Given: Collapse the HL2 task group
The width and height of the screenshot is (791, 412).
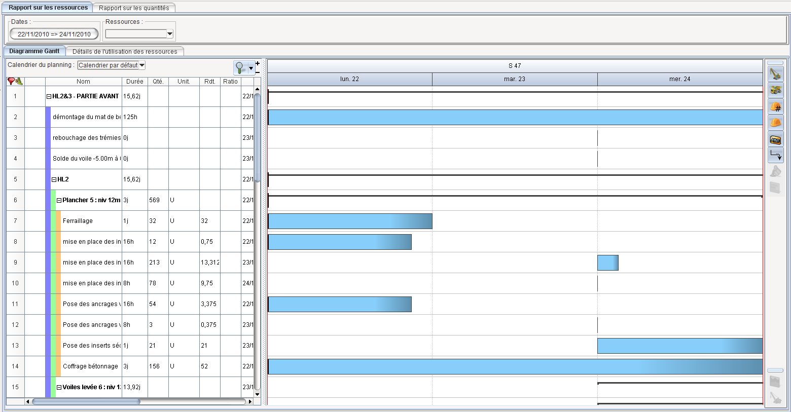Looking at the screenshot, I should (54, 179).
